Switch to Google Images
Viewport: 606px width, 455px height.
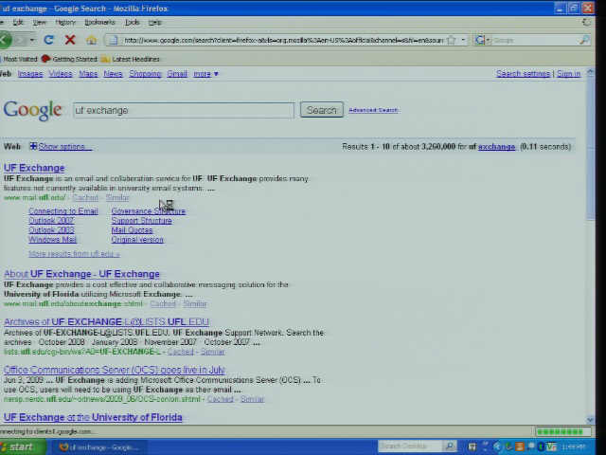point(30,74)
